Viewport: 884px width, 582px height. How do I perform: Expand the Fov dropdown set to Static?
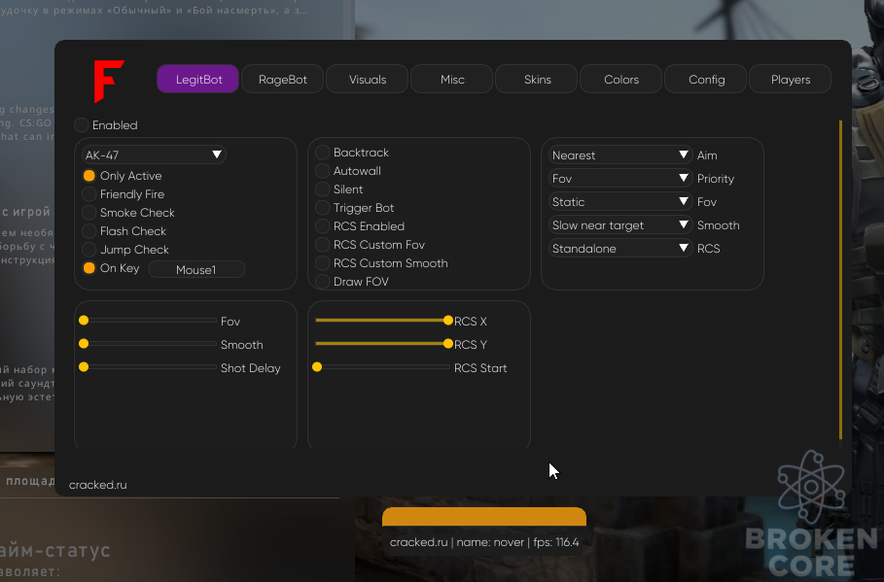coord(620,202)
